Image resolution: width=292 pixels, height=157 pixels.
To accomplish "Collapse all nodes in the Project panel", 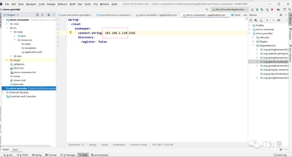I will pos(42,15).
